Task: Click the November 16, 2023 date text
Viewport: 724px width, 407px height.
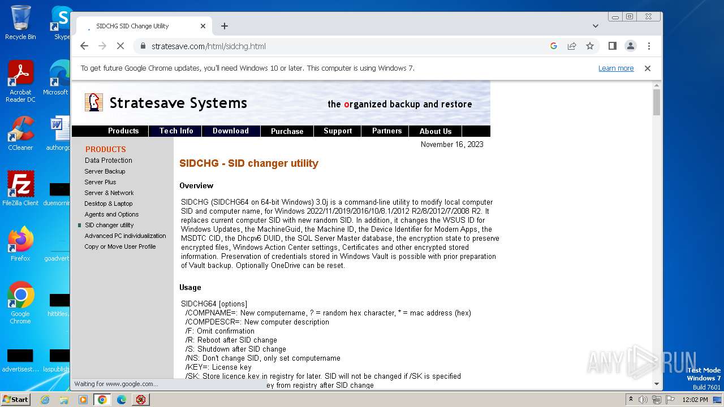Action: click(x=452, y=145)
